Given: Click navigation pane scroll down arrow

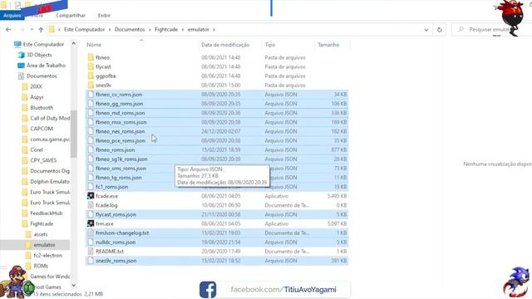Looking at the screenshot, I should point(74,286).
